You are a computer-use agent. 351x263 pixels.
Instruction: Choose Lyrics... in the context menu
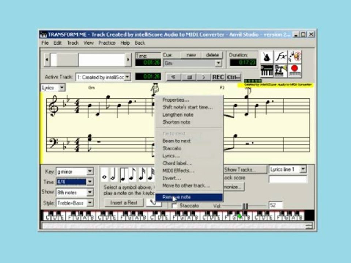pyautogui.click(x=189, y=156)
